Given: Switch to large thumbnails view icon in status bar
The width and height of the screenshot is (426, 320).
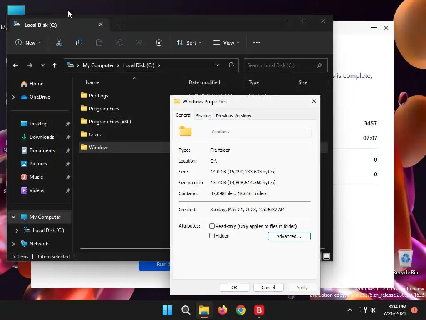Looking at the screenshot, I should coord(327,256).
